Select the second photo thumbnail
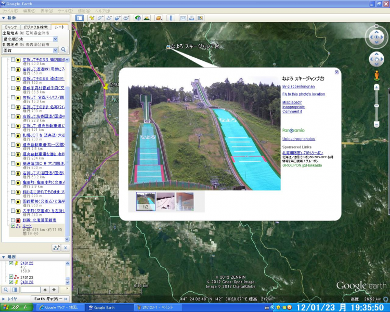The image size is (390, 312). 165,201
